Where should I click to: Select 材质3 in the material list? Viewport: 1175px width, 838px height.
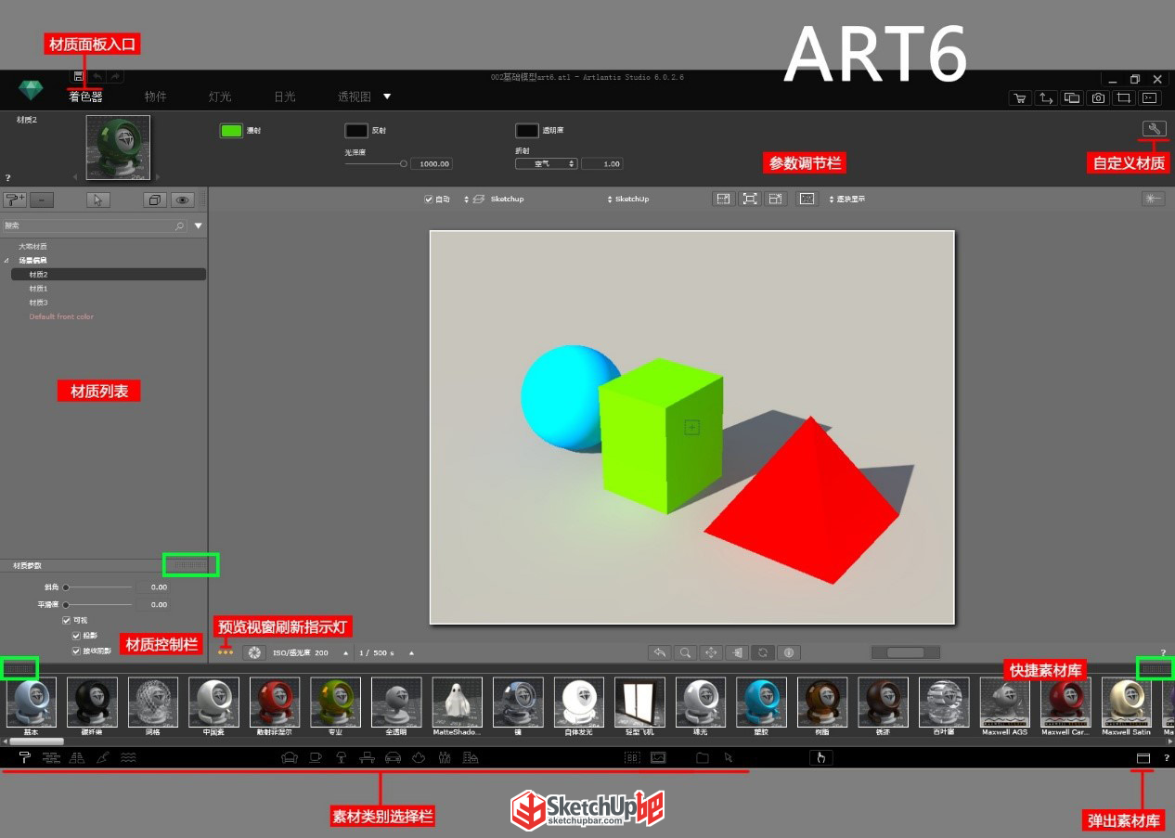38,303
